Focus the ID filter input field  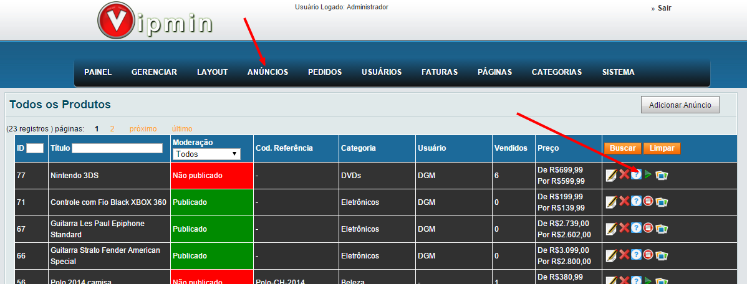pos(35,148)
